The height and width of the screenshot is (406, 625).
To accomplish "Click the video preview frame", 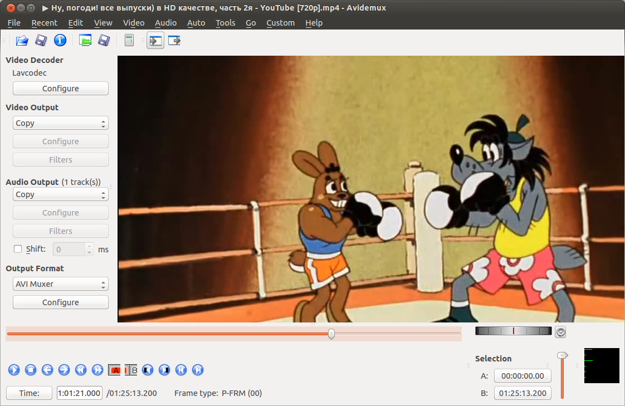I will pos(371,189).
